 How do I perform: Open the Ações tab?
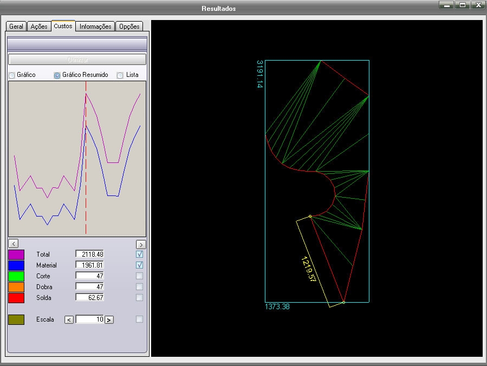39,27
